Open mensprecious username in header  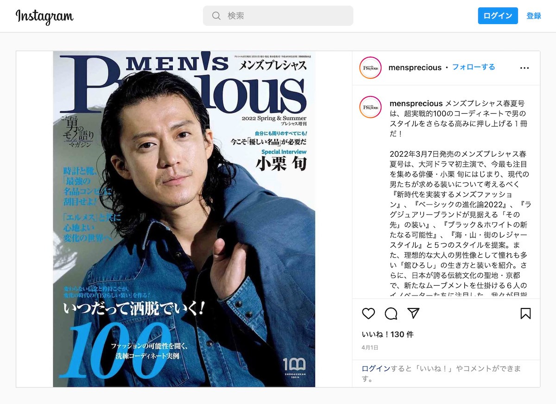click(x=415, y=68)
